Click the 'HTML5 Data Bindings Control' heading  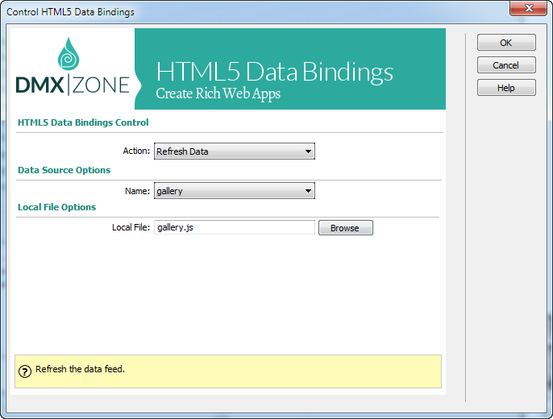[x=83, y=122]
